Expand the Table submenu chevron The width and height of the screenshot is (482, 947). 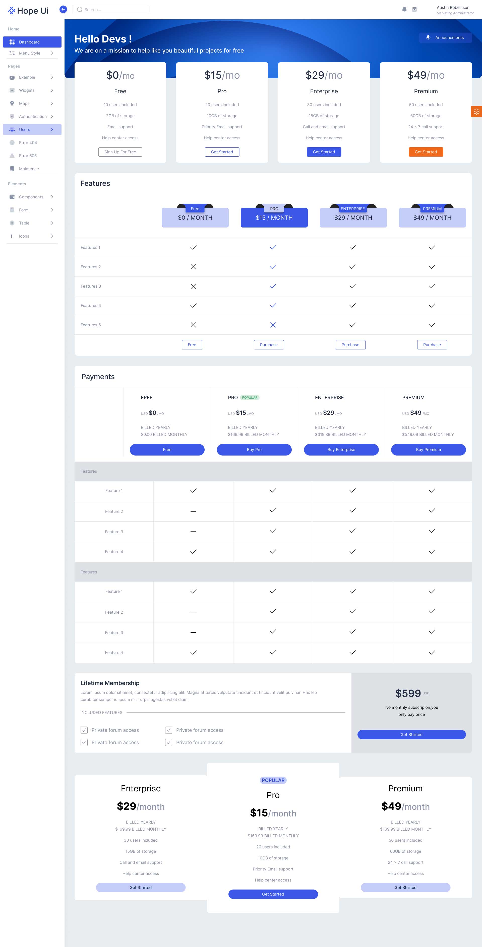[52, 223]
